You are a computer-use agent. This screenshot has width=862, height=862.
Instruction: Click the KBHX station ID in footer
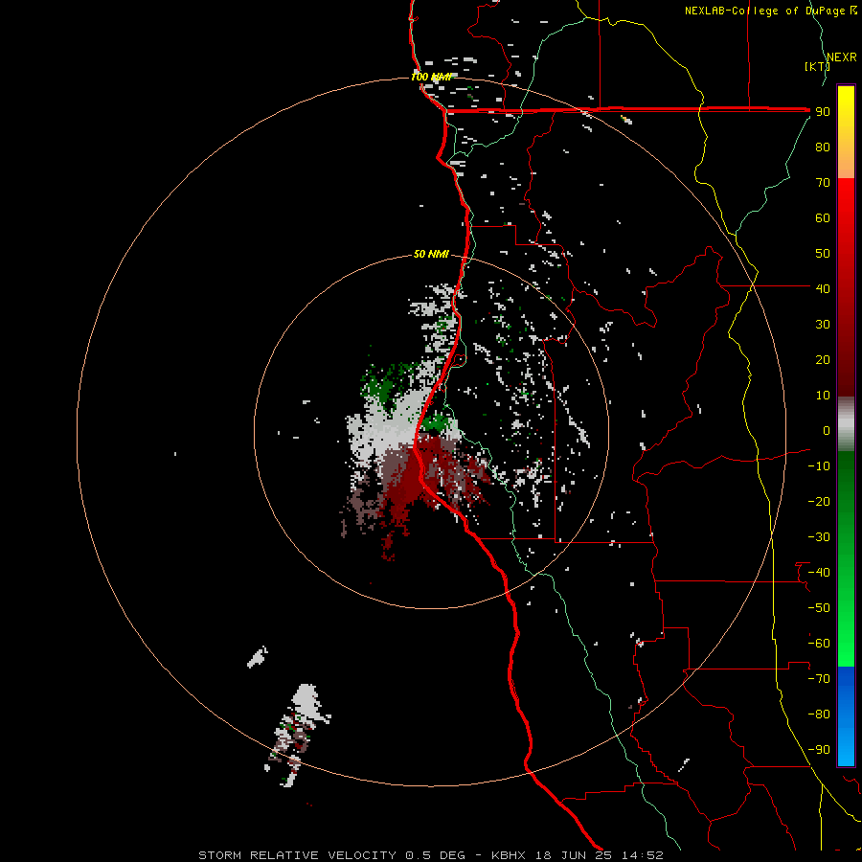click(509, 855)
